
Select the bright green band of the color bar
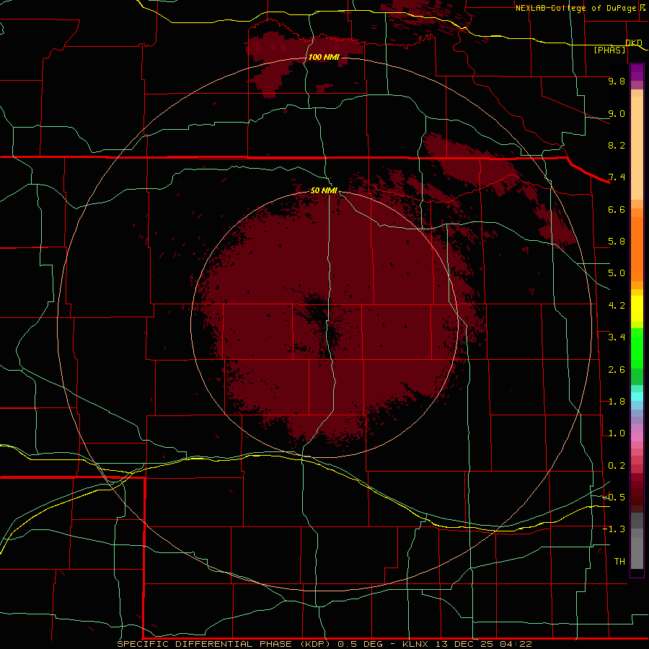[637, 348]
